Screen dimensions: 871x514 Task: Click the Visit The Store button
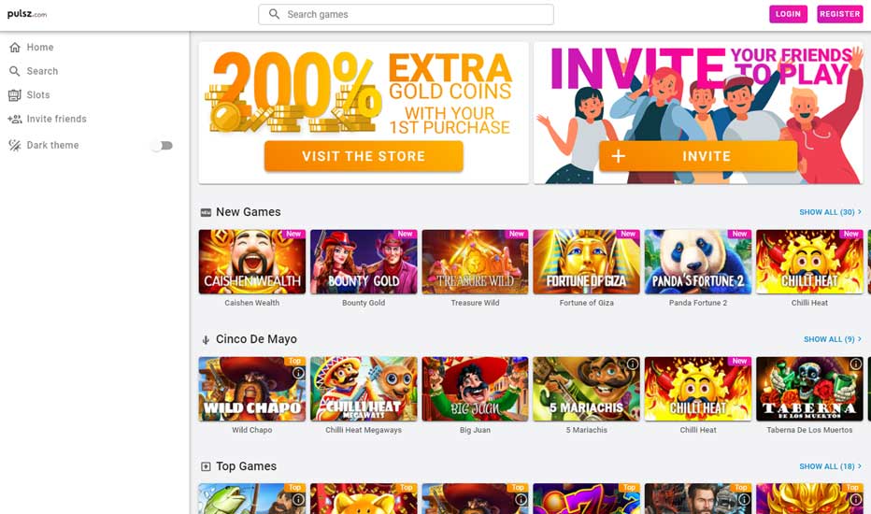tap(364, 156)
